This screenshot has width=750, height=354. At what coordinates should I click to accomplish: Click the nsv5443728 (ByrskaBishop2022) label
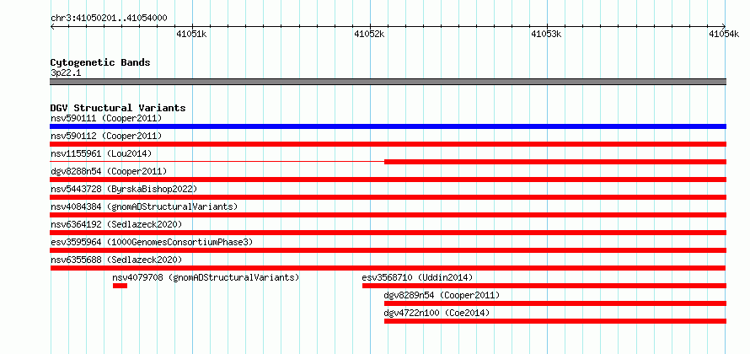(124, 189)
